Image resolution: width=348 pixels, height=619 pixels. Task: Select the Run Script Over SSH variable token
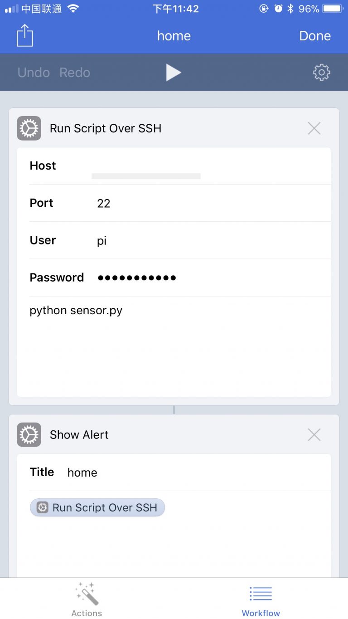(x=97, y=507)
